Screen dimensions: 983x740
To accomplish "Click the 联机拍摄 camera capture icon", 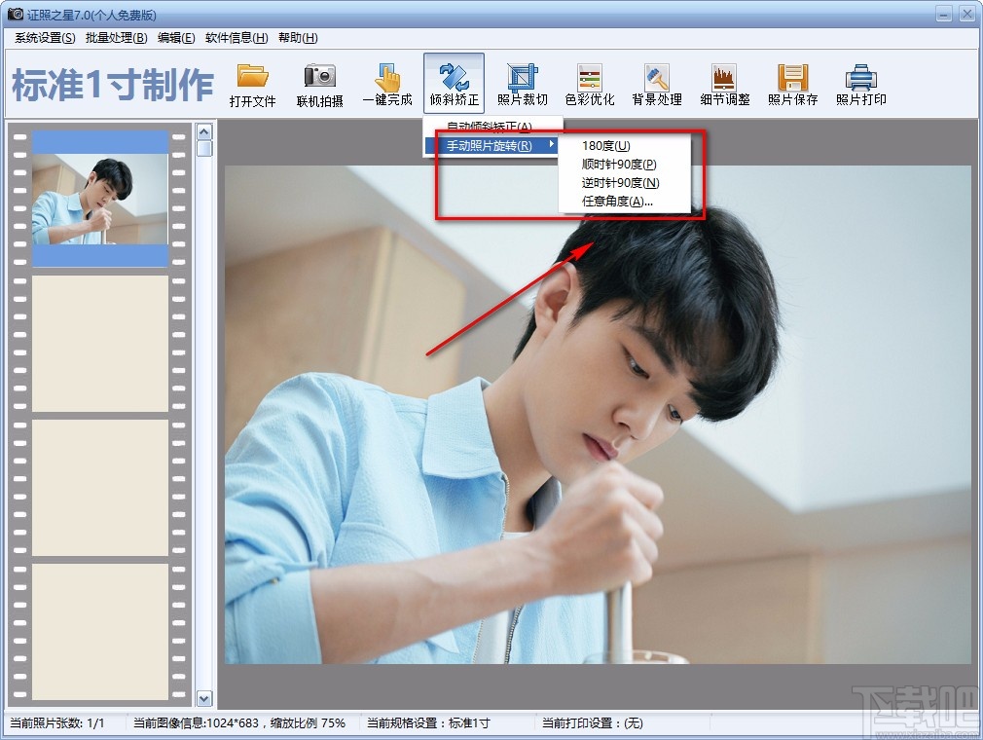I will pos(319,83).
